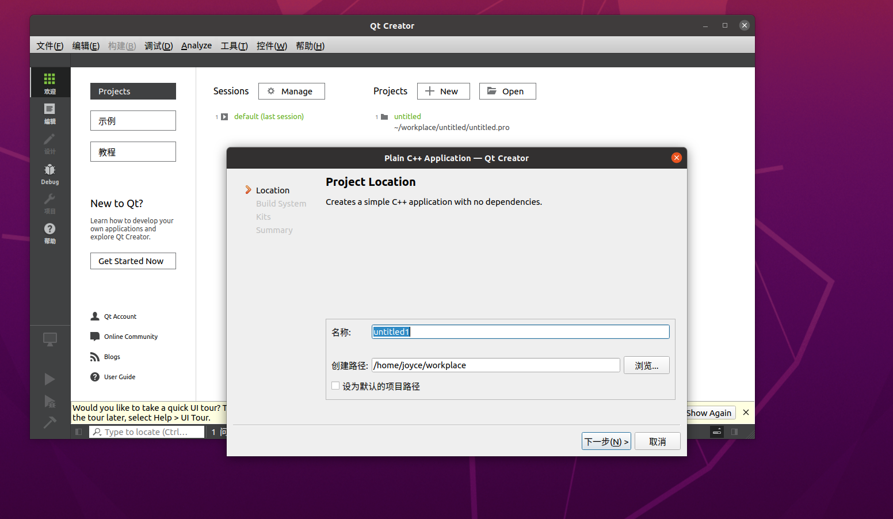
Task: Click the User Guide question mark icon
Action: pyautogui.click(x=95, y=377)
